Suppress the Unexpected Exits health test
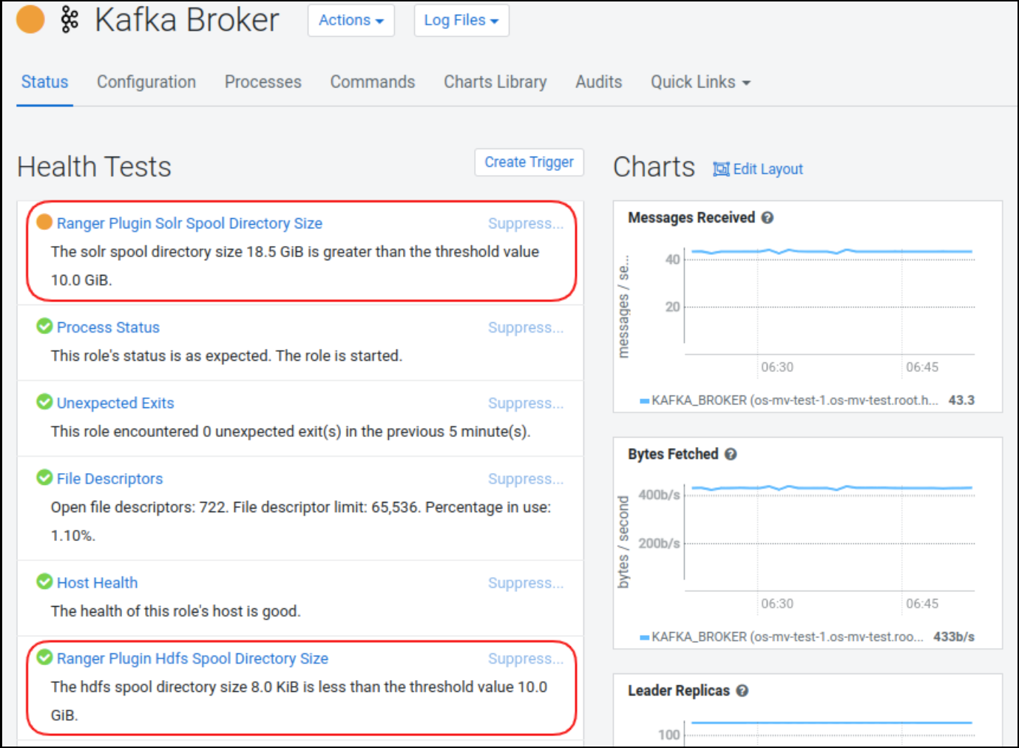This screenshot has width=1019, height=748. click(x=525, y=404)
